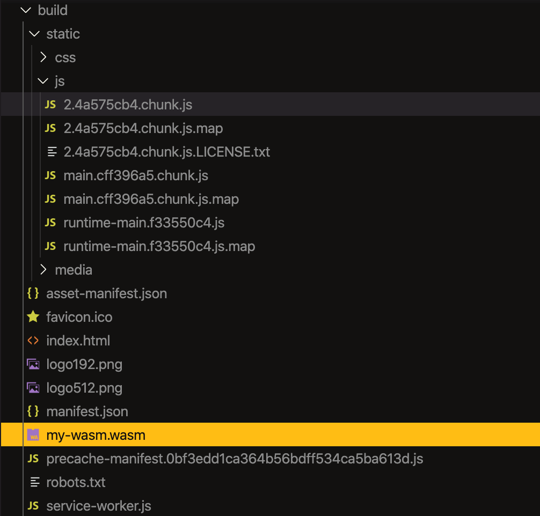Click the image icon of logo192.png
The width and height of the screenshot is (540, 516).
33,364
